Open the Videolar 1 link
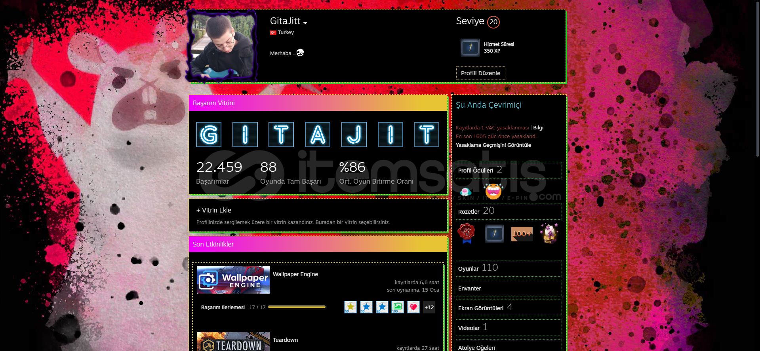The width and height of the screenshot is (760, 351). [509, 328]
